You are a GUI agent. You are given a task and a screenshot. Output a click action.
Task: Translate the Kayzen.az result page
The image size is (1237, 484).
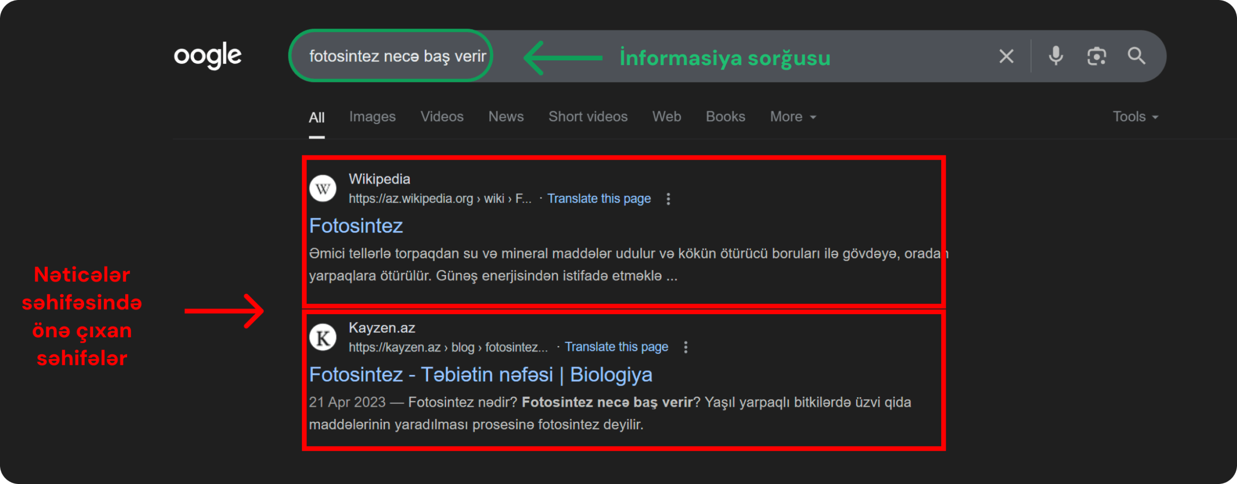[616, 347]
